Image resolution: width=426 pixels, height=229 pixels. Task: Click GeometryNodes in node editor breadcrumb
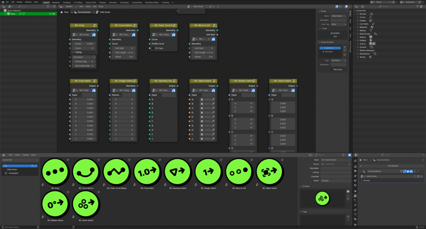tap(84, 12)
